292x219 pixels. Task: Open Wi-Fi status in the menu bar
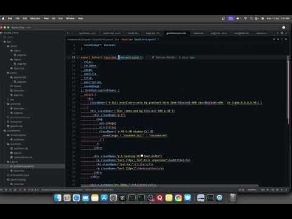click(x=245, y=18)
